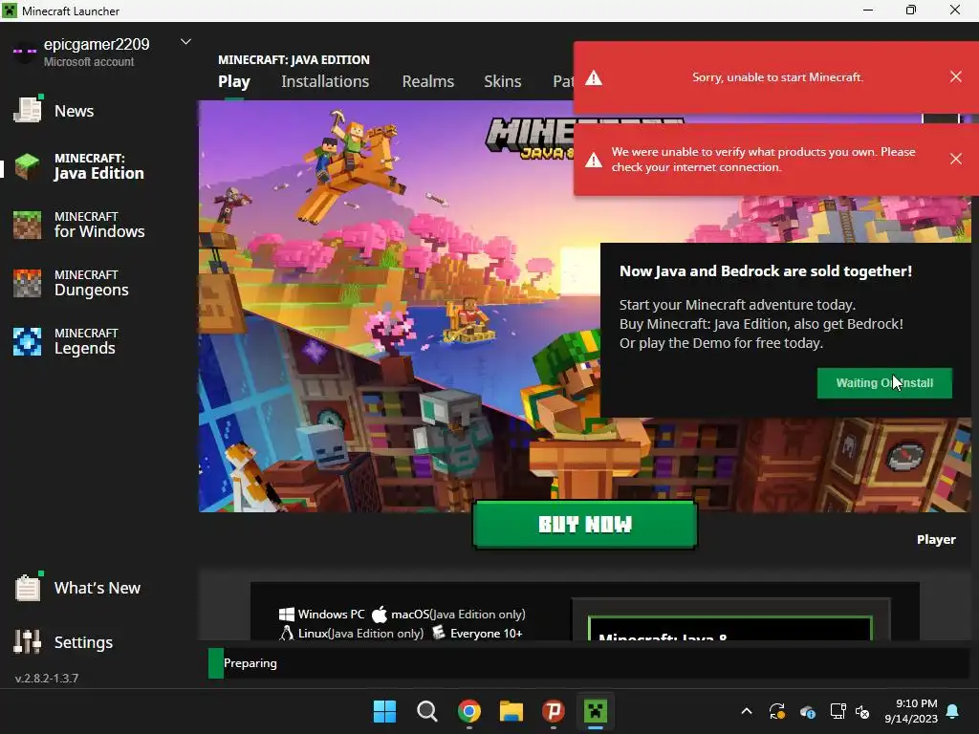Switch to the Installations tab
This screenshot has width=979, height=734.
pos(325,82)
